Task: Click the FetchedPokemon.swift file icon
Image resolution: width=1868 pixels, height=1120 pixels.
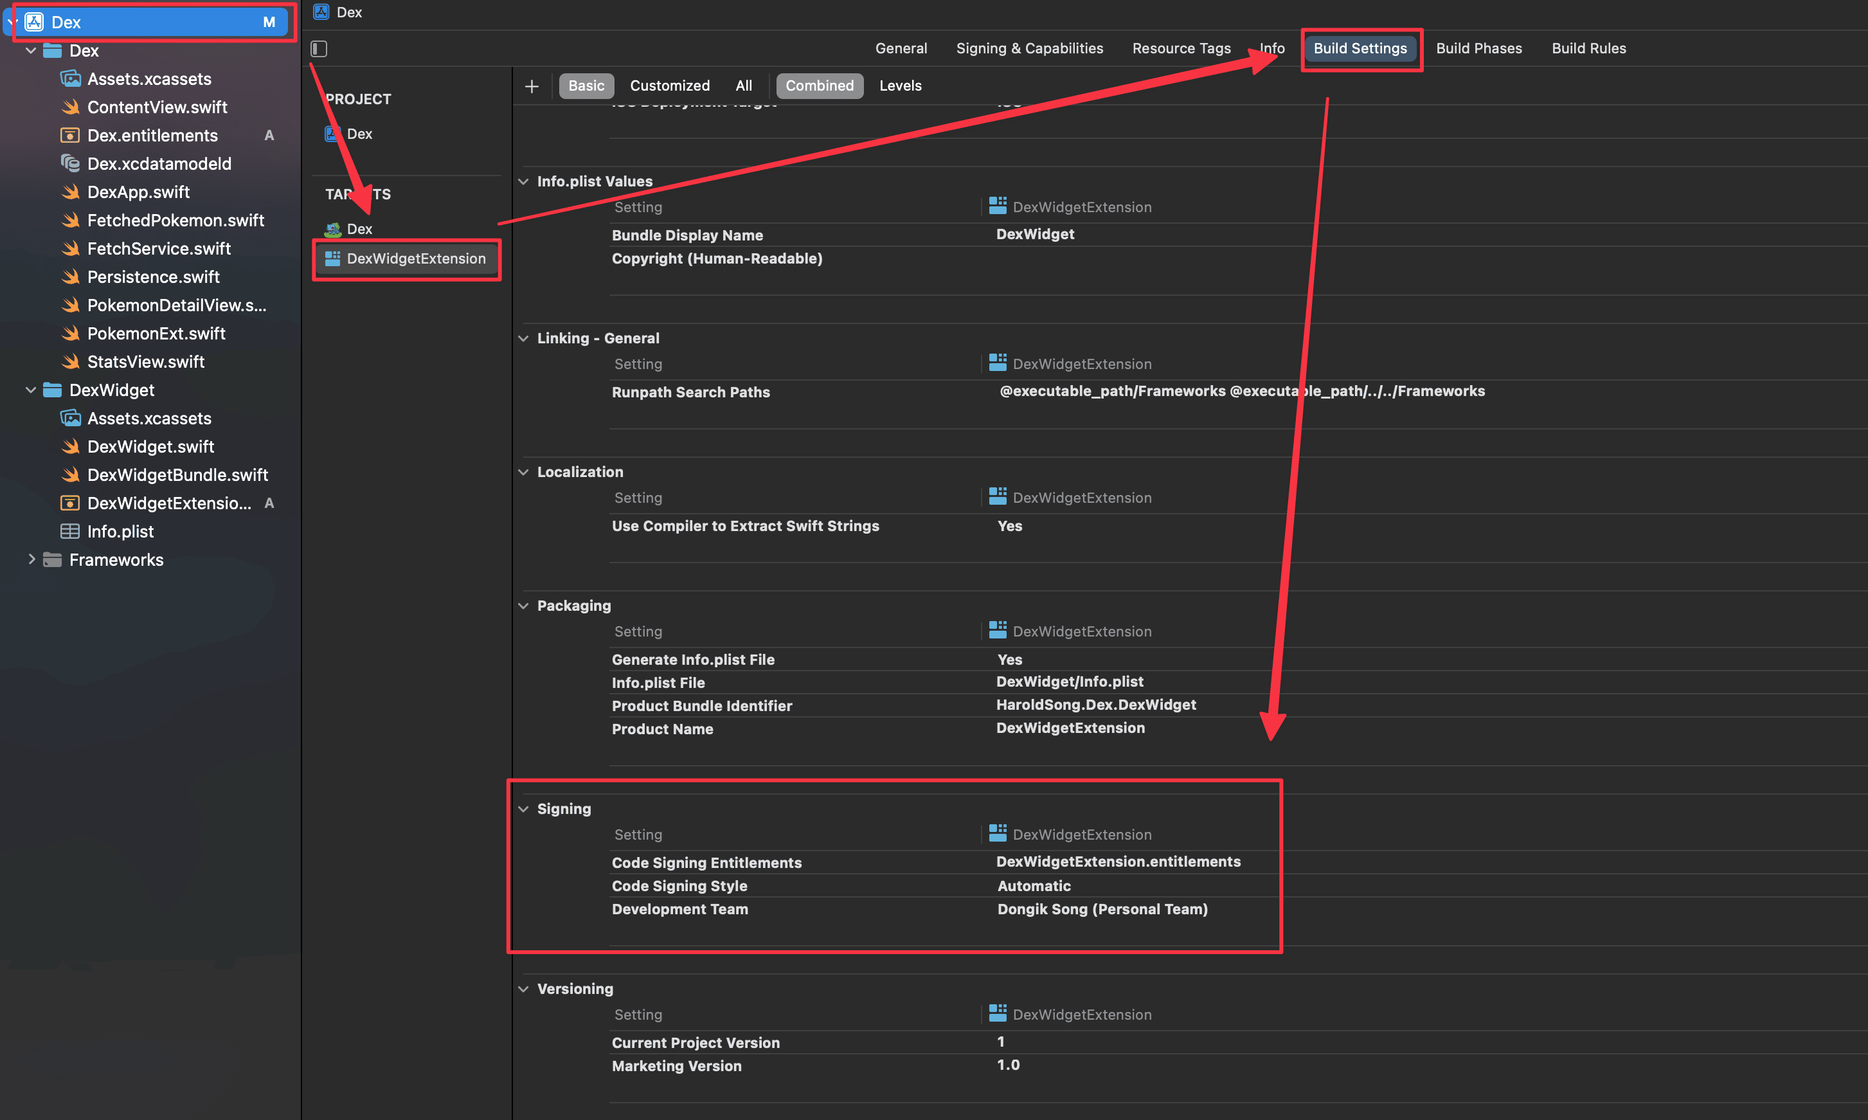Action: click(70, 220)
